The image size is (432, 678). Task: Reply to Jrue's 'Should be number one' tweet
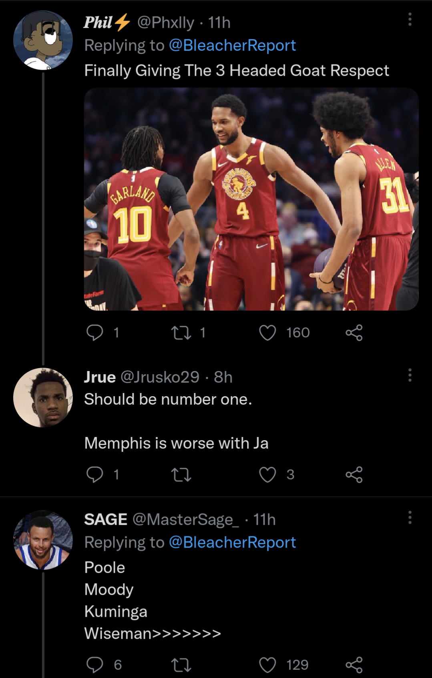click(x=95, y=475)
